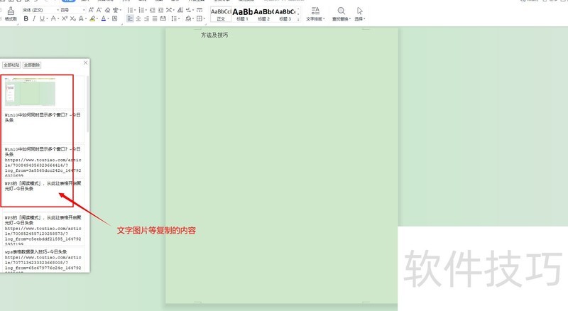Expand underline style dropdown arrow

47,19
